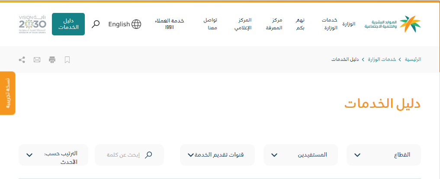
Task: Click the إبحث عن كلمة search field
Action: (123, 155)
